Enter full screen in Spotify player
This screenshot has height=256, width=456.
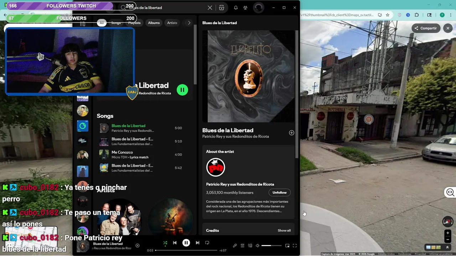point(295,246)
